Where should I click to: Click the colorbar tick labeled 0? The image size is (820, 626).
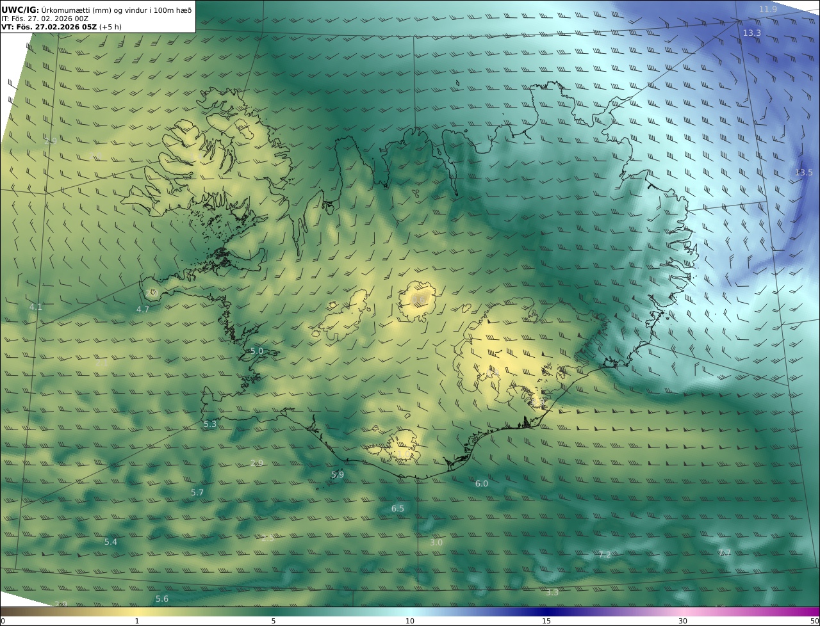pos(3,621)
